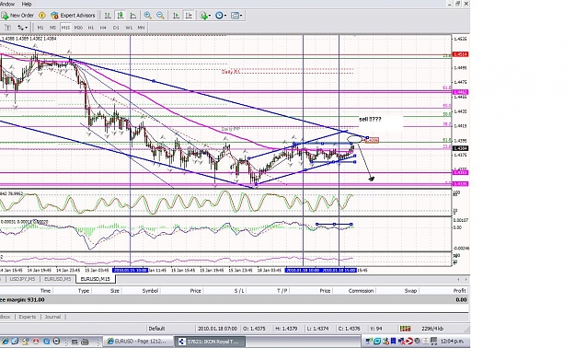Viewport: 575px width, 360px height.
Task: Sort trades by the Size column
Action: click(115, 291)
